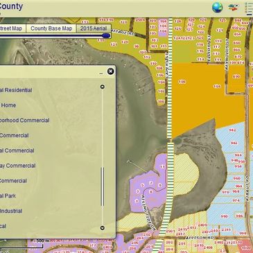Click orange parcel labeled 106
This screenshot has width=253, height=253.
(x=182, y=82)
